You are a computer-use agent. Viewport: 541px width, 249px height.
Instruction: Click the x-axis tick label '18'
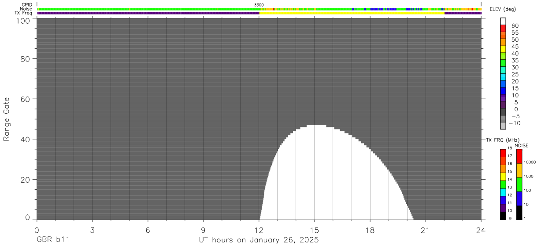pyautogui.click(x=370, y=230)
